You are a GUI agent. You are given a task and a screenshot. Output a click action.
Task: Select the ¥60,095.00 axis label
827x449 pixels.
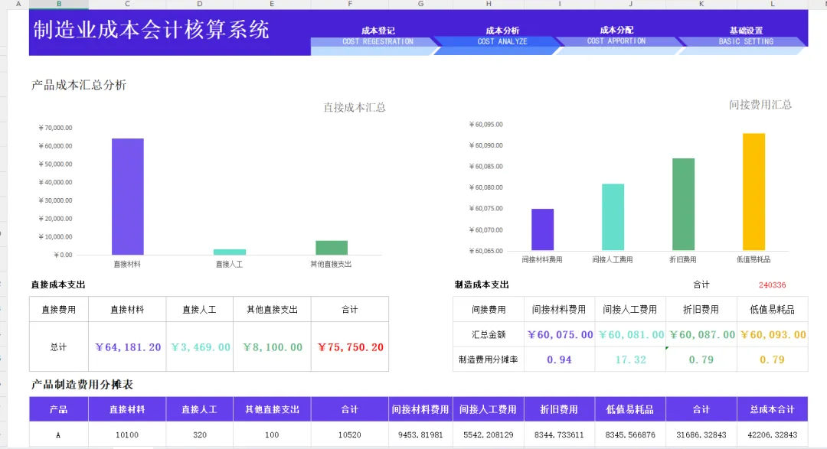point(485,125)
